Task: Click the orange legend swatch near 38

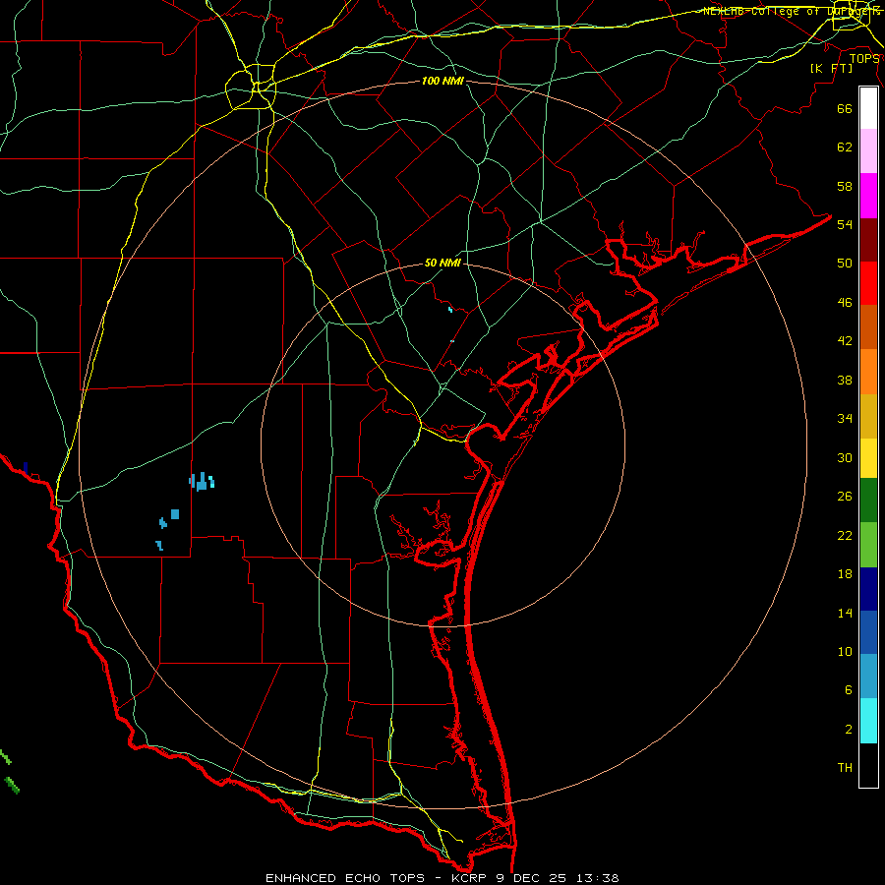Action: pyautogui.click(x=868, y=372)
